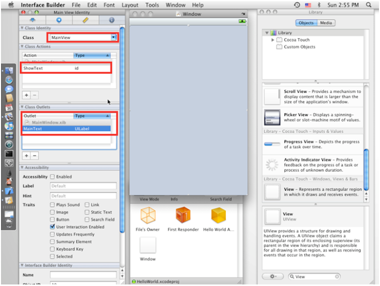Launch iTunes from the Dock

[9, 126]
